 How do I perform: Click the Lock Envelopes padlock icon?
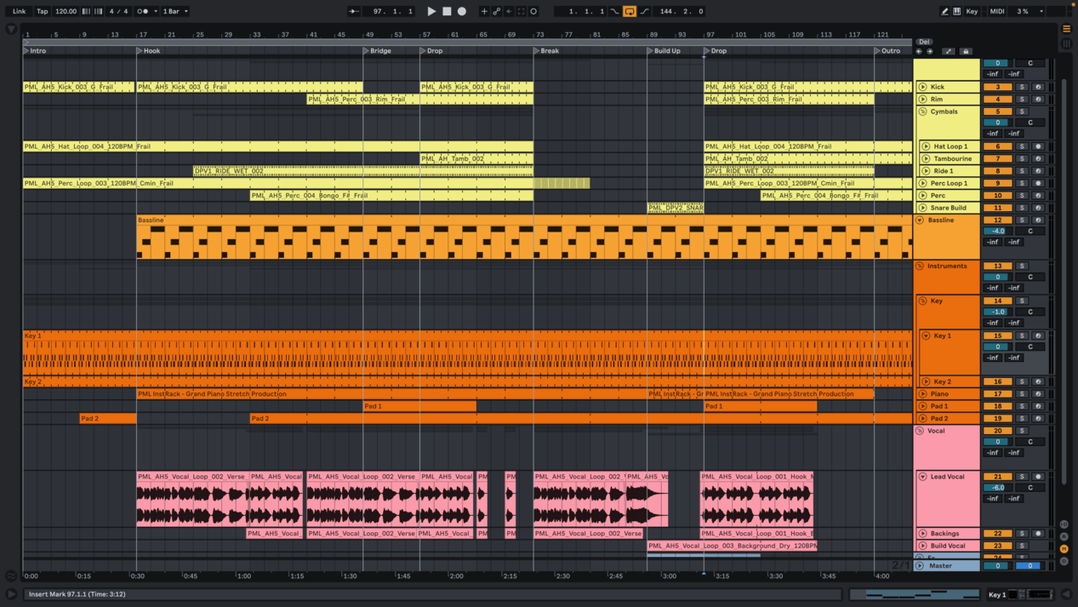click(x=966, y=52)
